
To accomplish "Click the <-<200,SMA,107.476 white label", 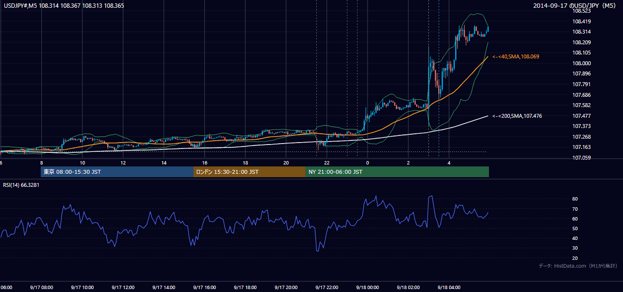I will click(517, 116).
